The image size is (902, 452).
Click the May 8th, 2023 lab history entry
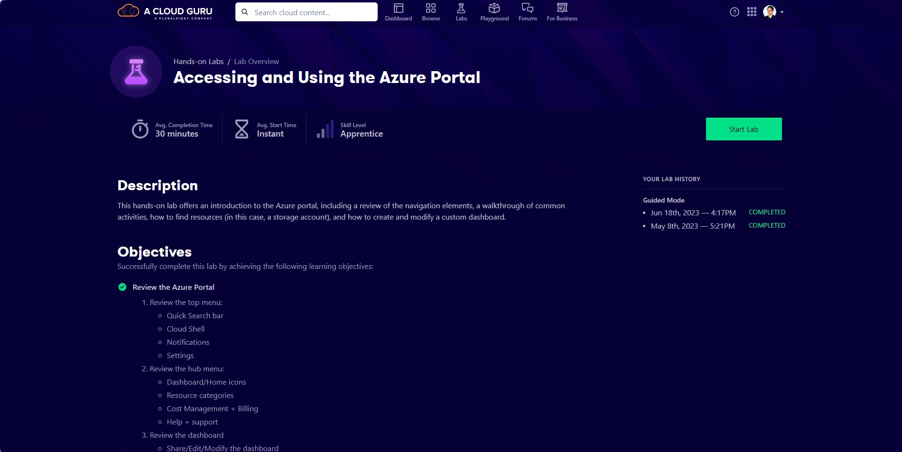693,226
